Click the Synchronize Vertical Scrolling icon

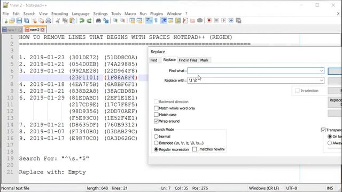pyautogui.click(x=132, y=21)
